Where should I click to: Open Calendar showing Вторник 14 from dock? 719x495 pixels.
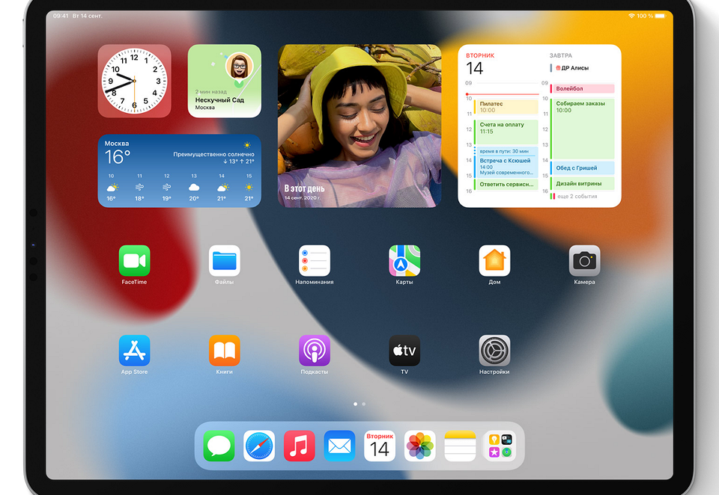(380, 446)
